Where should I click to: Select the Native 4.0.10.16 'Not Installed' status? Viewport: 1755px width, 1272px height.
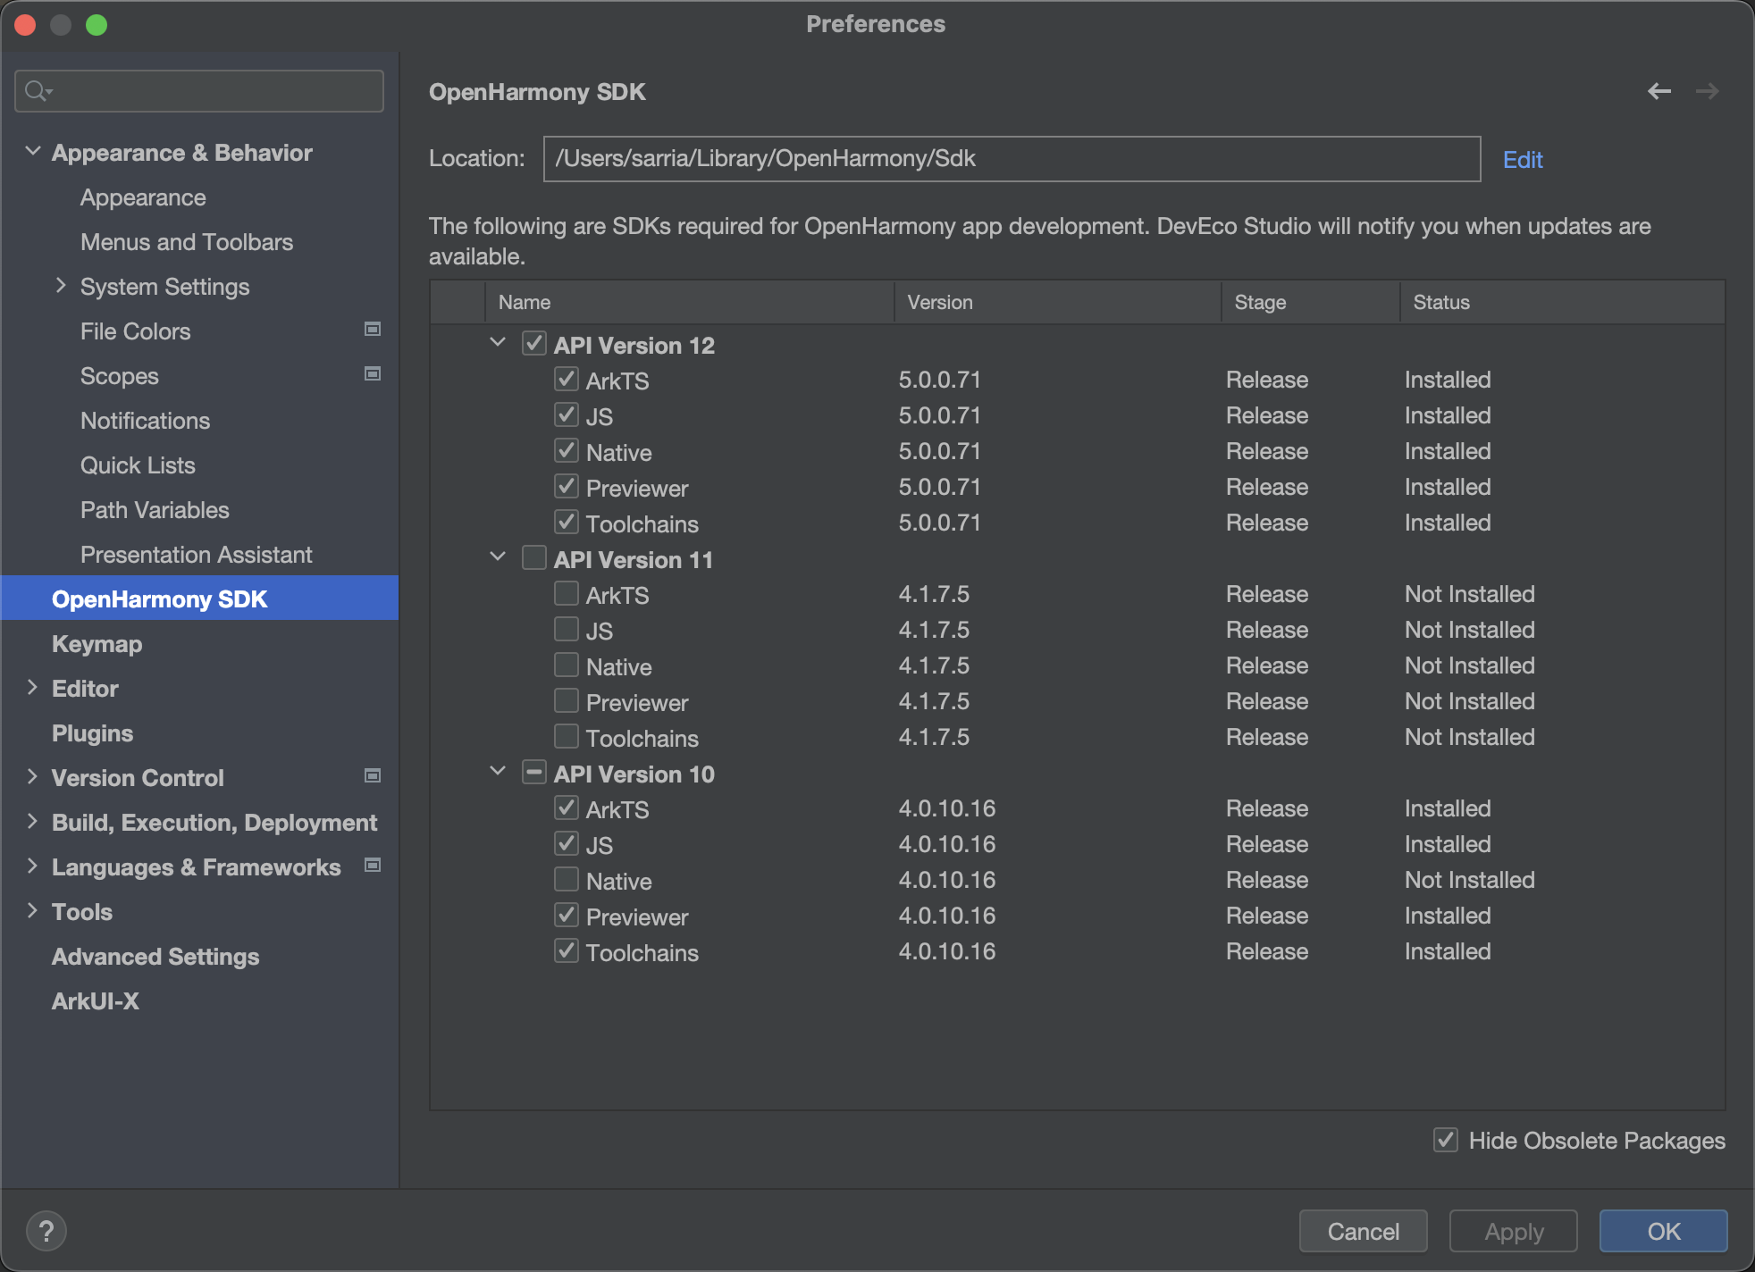(1470, 880)
